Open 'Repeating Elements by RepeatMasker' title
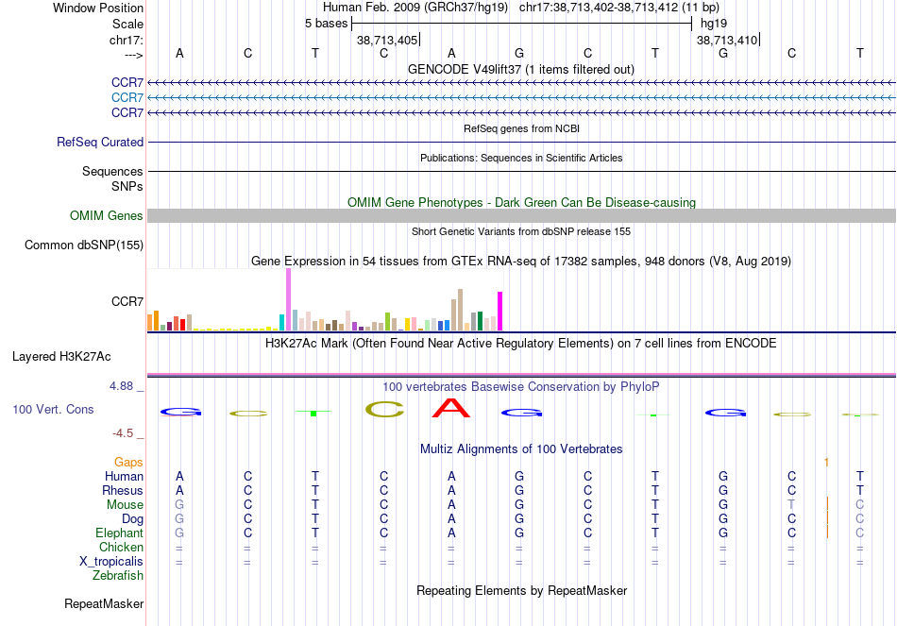 (521, 590)
